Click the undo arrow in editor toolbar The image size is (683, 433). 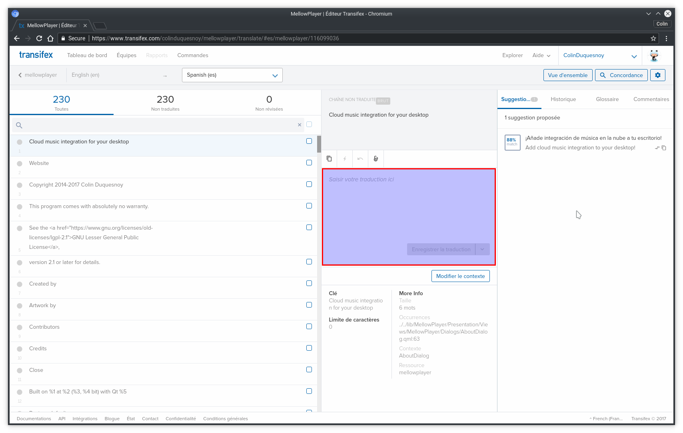click(360, 159)
